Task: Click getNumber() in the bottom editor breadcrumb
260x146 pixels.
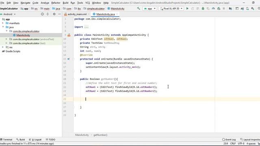Action: tap(100, 135)
